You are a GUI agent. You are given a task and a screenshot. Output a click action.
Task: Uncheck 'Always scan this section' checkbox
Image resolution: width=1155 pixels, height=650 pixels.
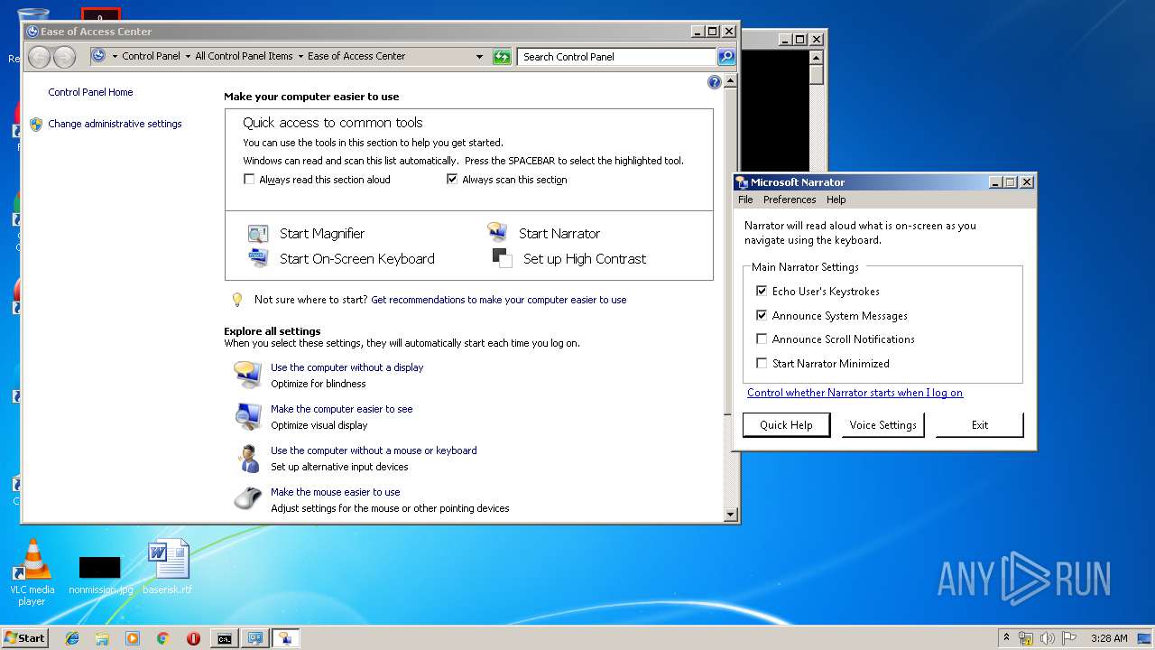[452, 180]
